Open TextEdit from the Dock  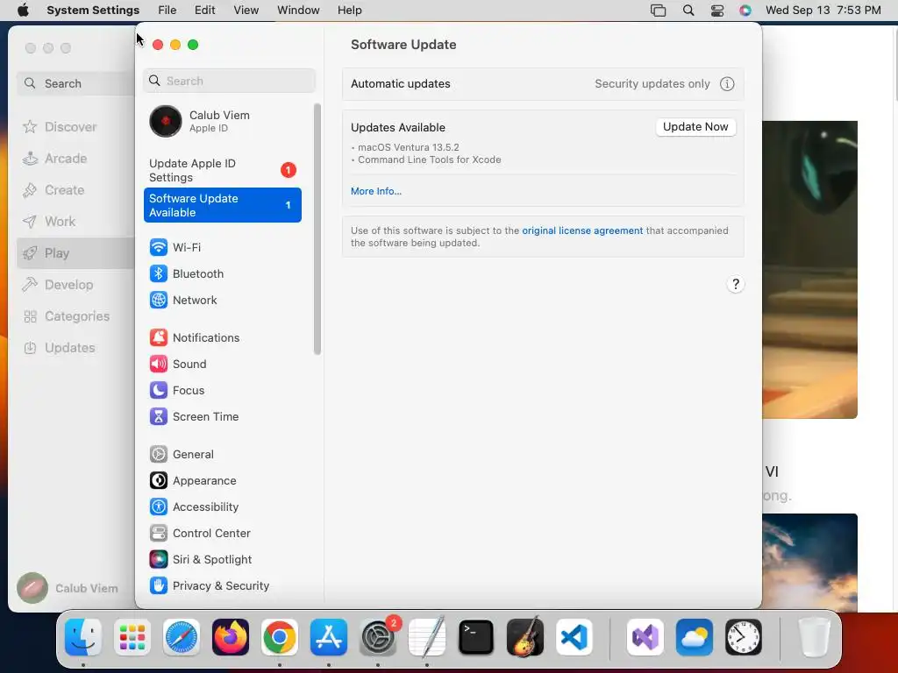(427, 637)
